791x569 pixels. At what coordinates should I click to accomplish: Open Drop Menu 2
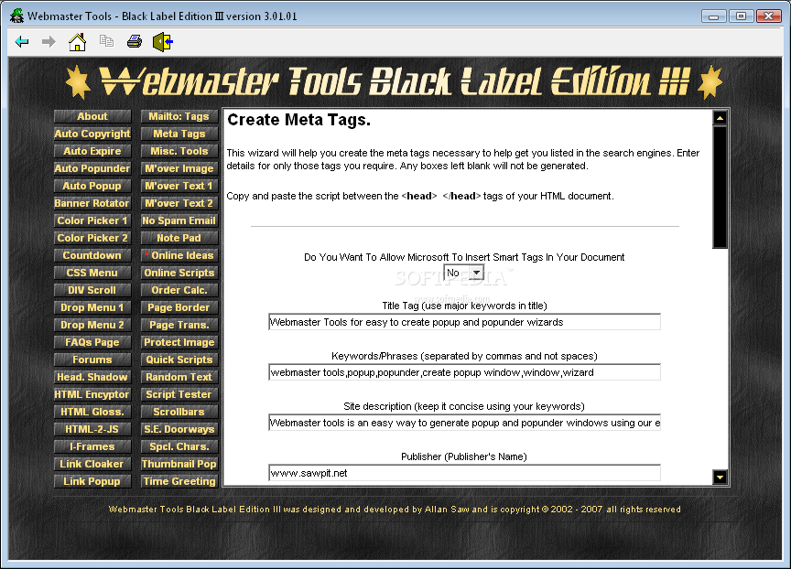[x=92, y=325]
